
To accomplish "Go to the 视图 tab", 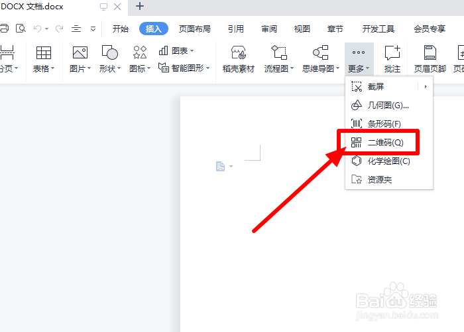I will pos(302,29).
